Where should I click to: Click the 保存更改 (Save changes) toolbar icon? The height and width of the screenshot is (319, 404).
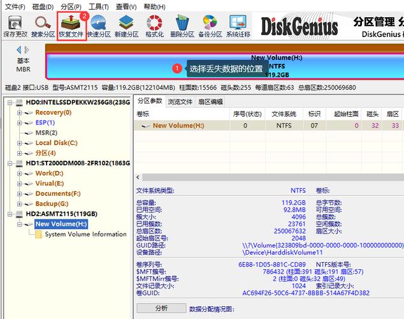(x=15, y=26)
